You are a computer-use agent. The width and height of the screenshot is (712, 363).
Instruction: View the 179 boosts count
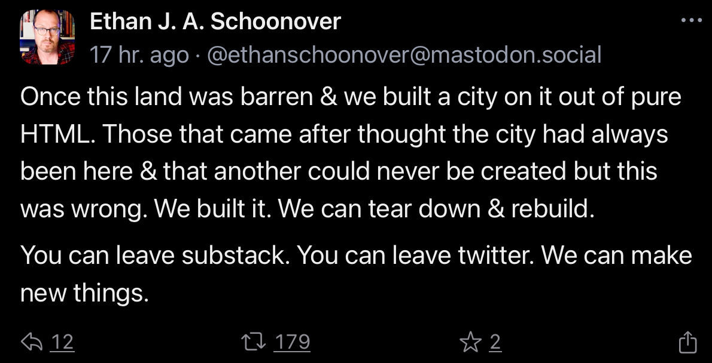tap(292, 342)
